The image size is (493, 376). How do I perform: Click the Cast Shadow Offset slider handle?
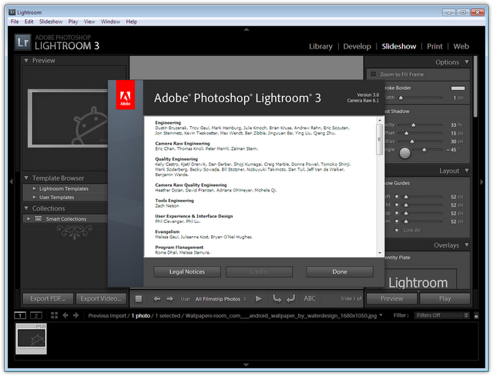[x=406, y=133]
